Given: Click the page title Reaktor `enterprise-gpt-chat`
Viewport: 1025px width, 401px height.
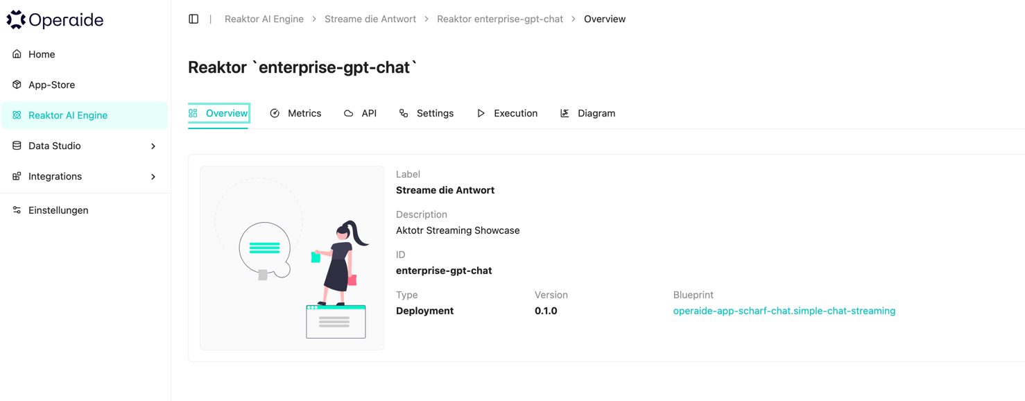Looking at the screenshot, I should click(303, 67).
